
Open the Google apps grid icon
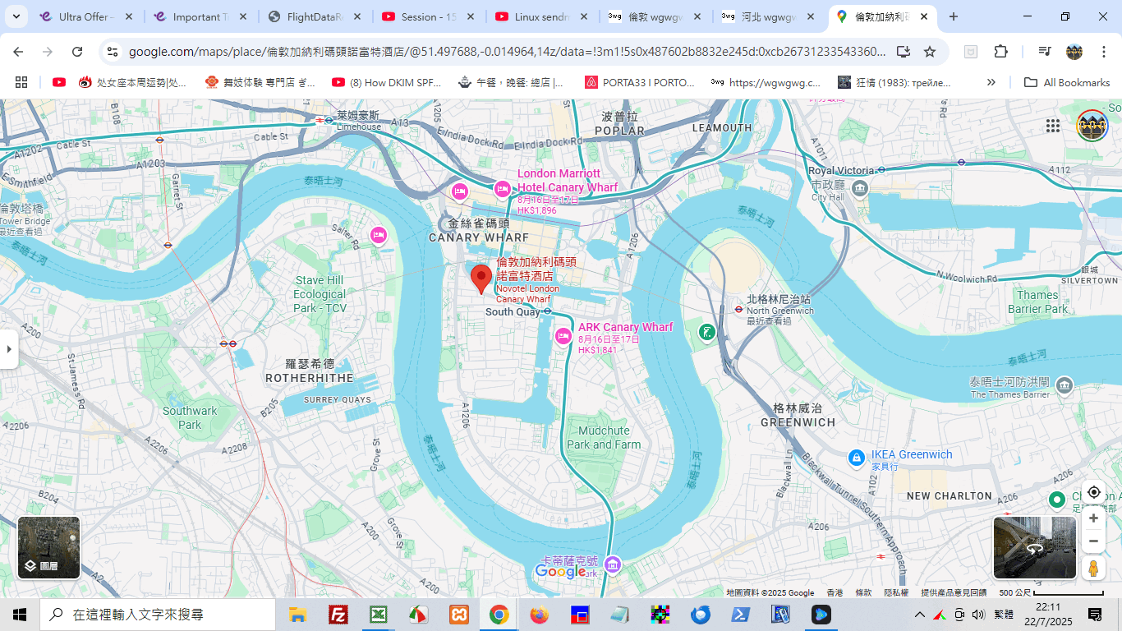click(x=1052, y=126)
